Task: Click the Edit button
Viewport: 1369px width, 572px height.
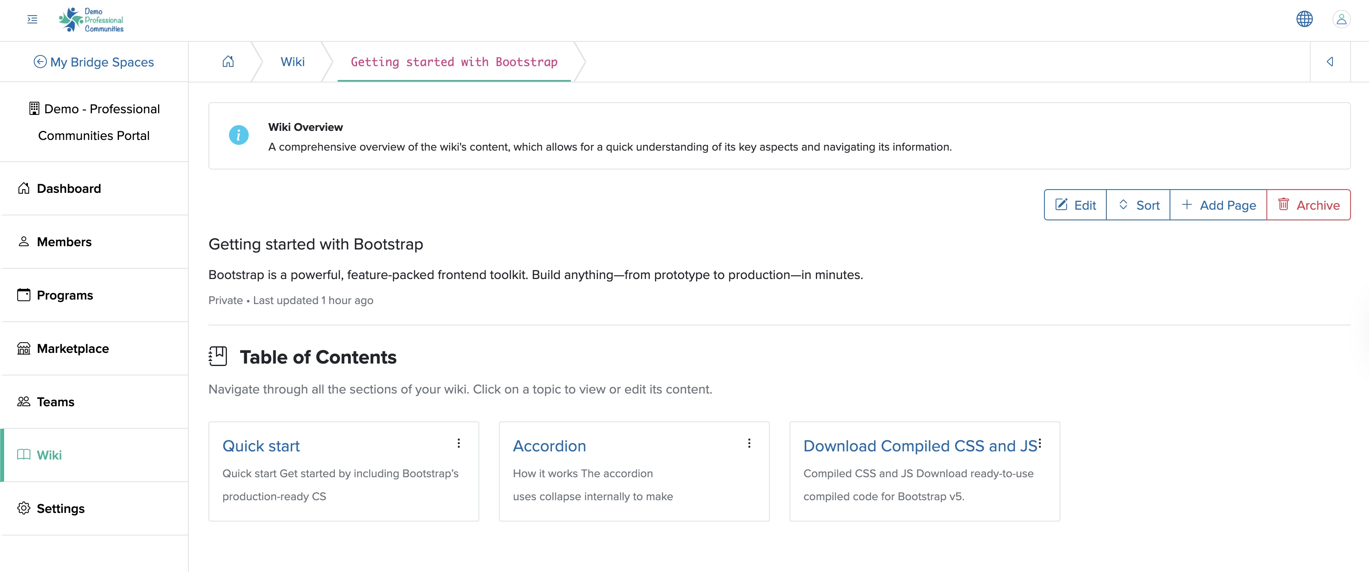Action: 1075,205
